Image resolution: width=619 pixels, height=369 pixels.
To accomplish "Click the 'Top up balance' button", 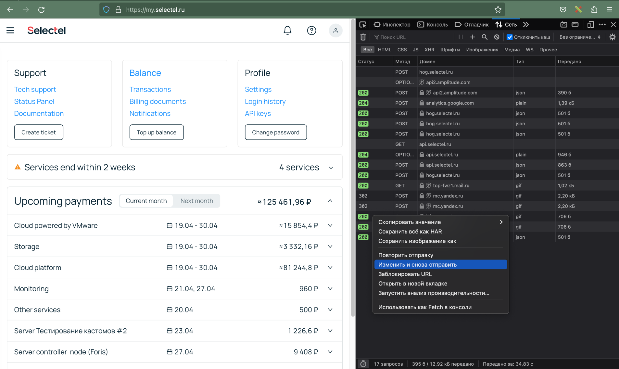I will (x=156, y=131).
